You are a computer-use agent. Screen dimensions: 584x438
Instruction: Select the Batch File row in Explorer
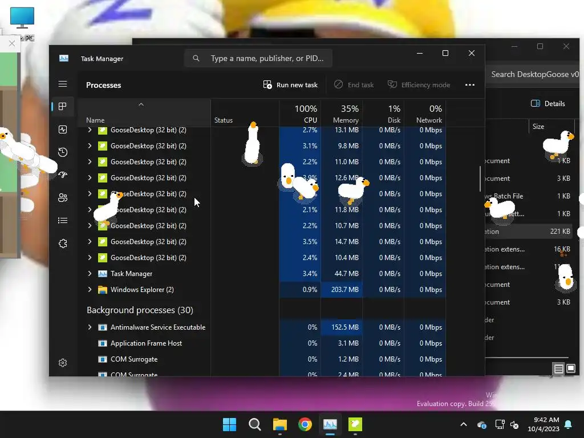click(x=529, y=196)
